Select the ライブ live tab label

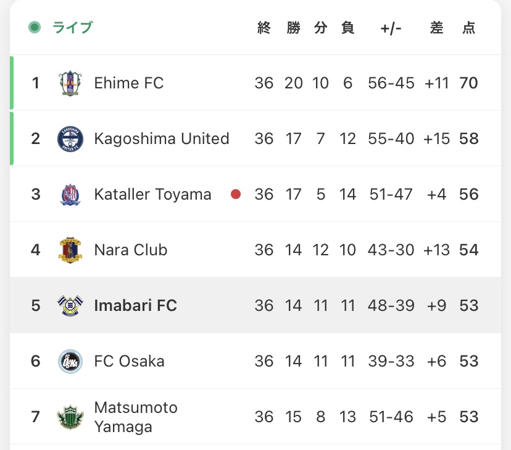(x=72, y=27)
